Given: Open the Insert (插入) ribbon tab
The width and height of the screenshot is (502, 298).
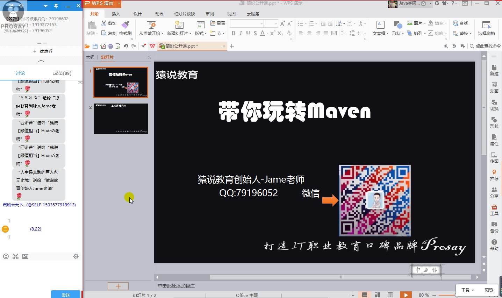Looking at the screenshot, I should pyautogui.click(x=116, y=14).
